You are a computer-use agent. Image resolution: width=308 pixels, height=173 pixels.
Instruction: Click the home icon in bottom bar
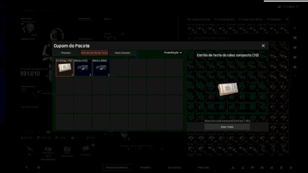pos(39,167)
